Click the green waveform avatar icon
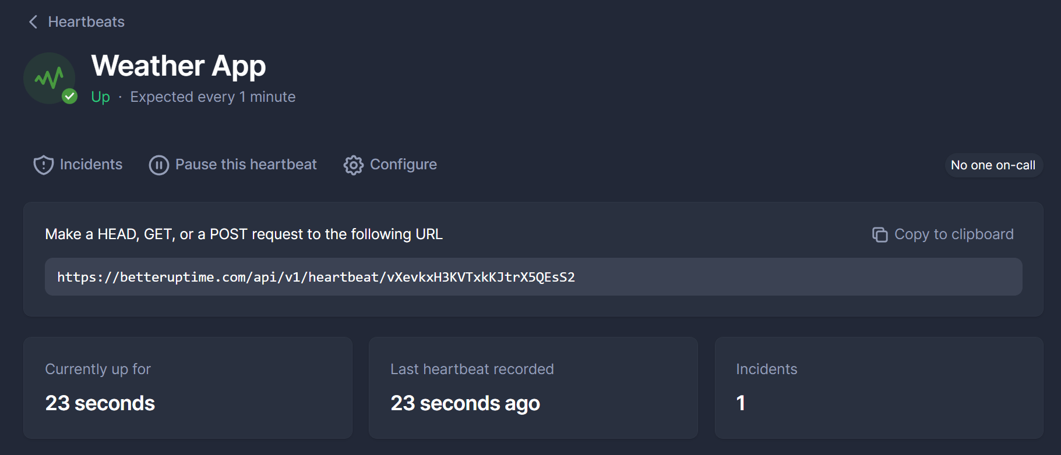The width and height of the screenshot is (1061, 455). (x=50, y=76)
